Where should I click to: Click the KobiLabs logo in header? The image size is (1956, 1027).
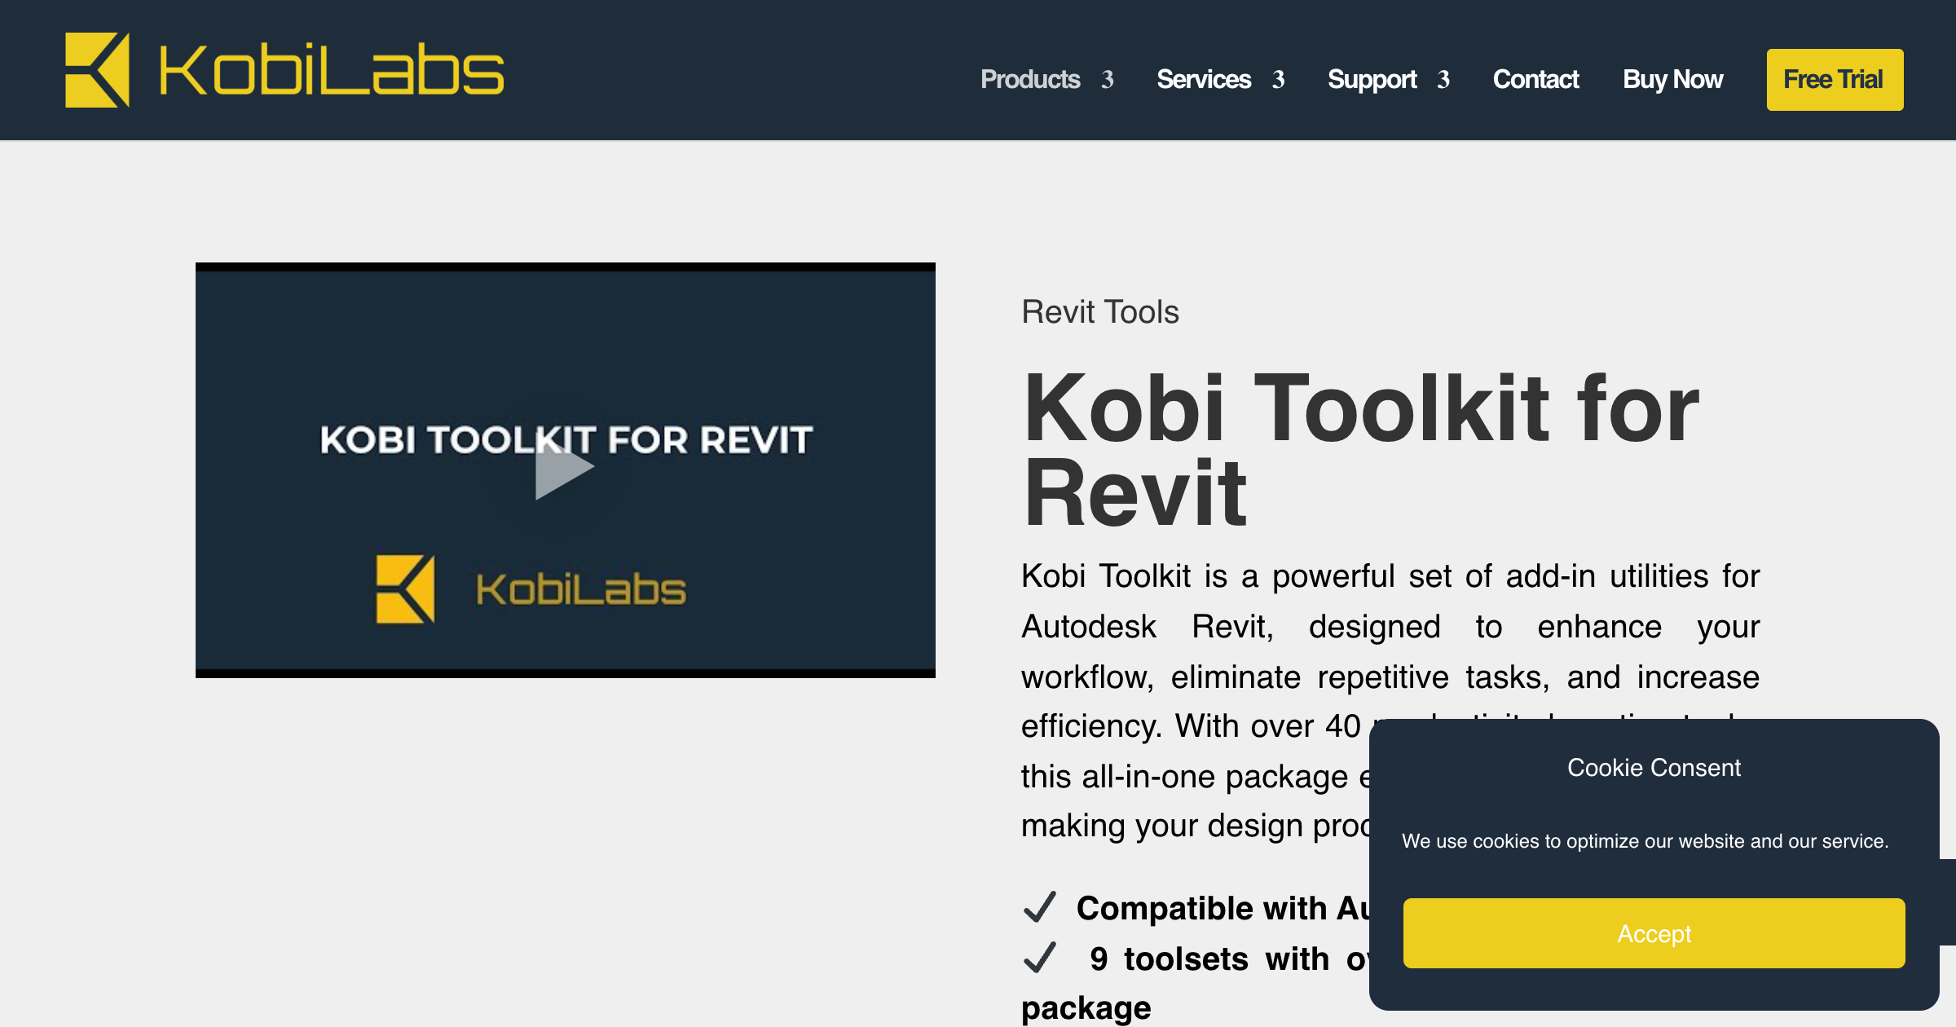click(284, 70)
